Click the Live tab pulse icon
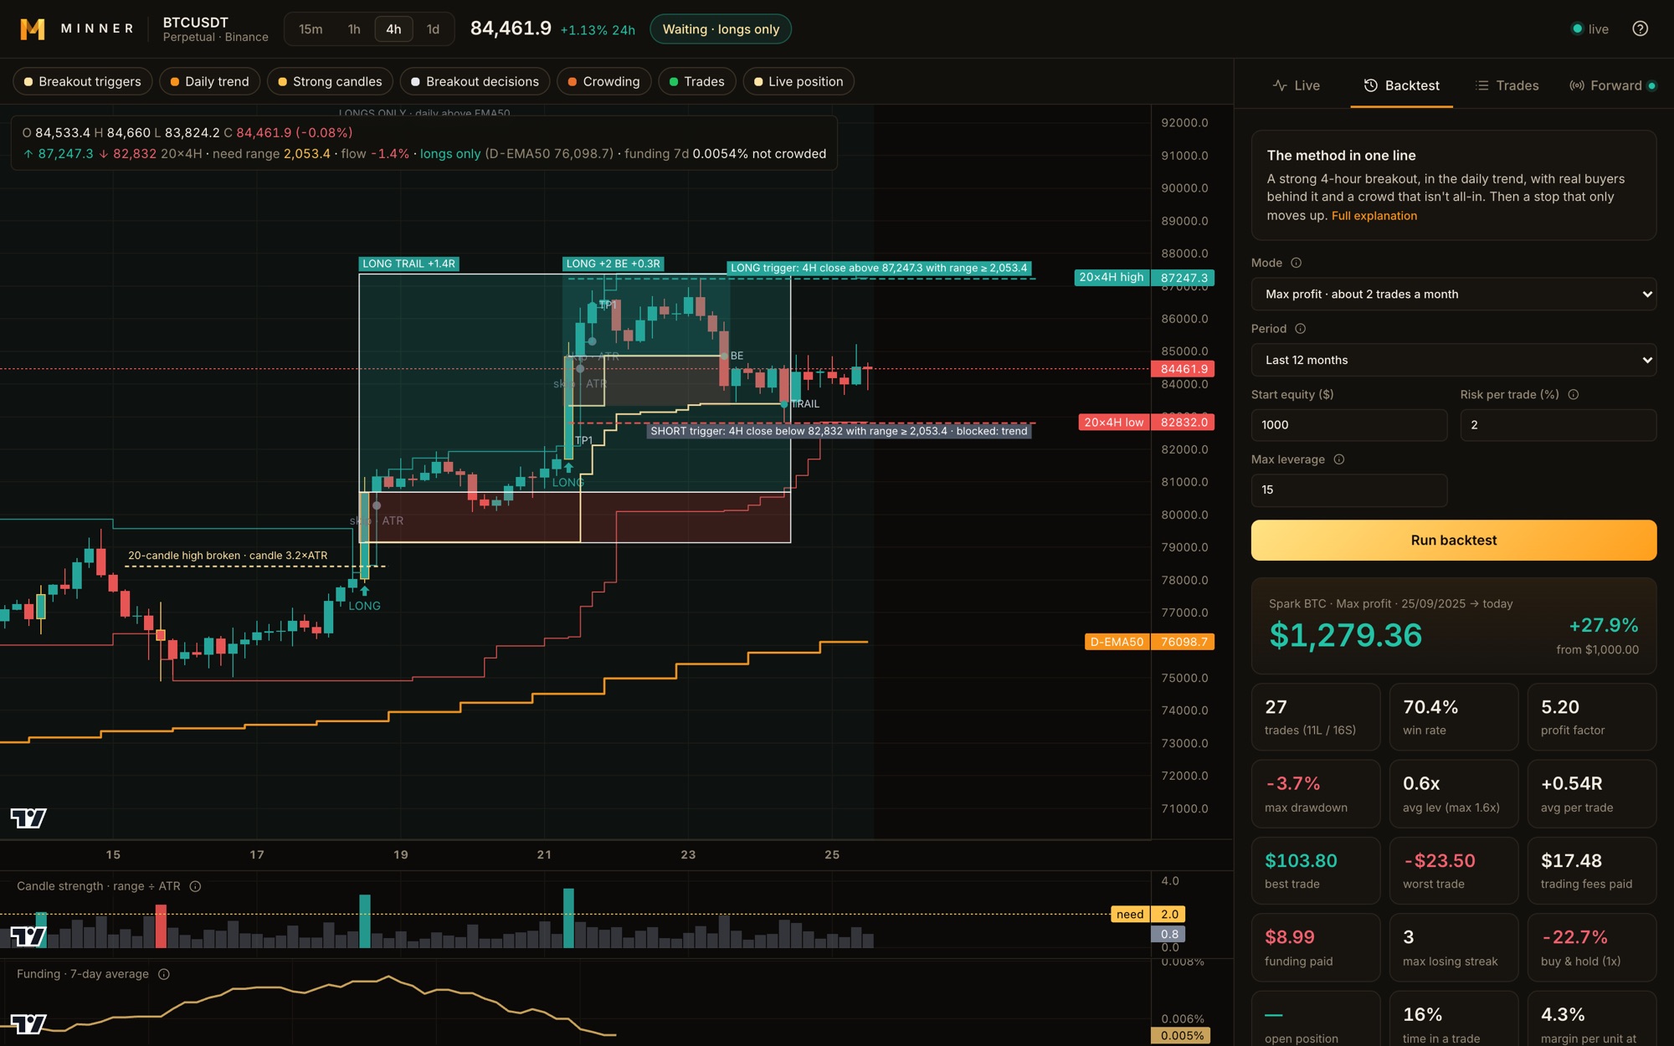The width and height of the screenshot is (1674, 1046). pos(1280,85)
